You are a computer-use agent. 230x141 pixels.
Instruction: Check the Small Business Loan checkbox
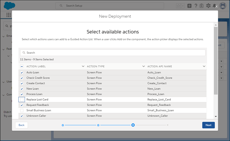tap(22, 110)
